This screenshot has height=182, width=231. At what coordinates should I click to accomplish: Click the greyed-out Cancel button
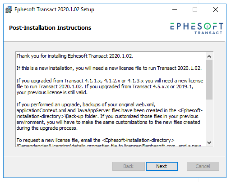203,166
